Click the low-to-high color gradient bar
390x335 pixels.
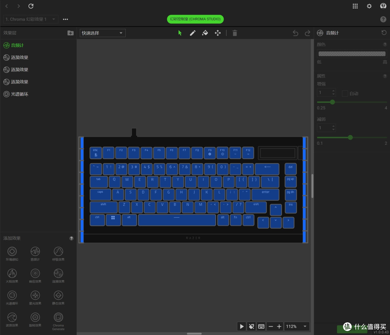[x=352, y=54]
